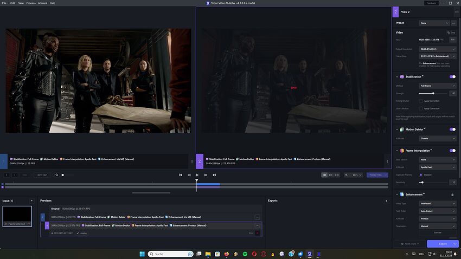The height and width of the screenshot is (259, 461).
Task: Collapse the Frame Interpolation section
Action: tap(397, 151)
